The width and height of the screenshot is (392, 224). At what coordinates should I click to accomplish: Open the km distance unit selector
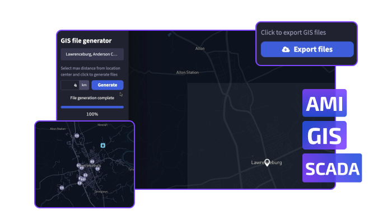pyautogui.click(x=84, y=85)
